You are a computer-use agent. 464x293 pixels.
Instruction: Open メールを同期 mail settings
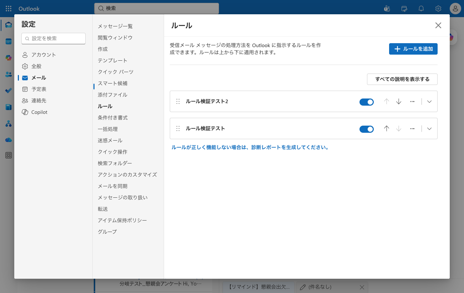click(x=113, y=186)
